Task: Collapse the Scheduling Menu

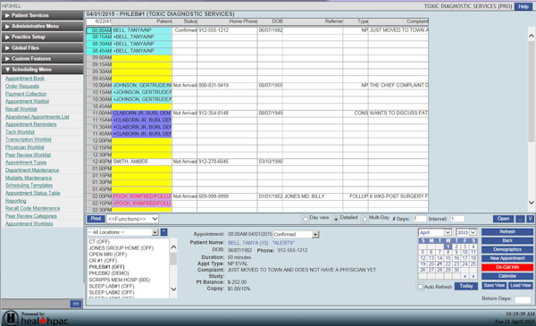Action: (42, 70)
